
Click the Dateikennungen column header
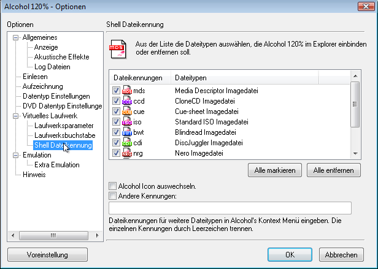tap(141, 78)
